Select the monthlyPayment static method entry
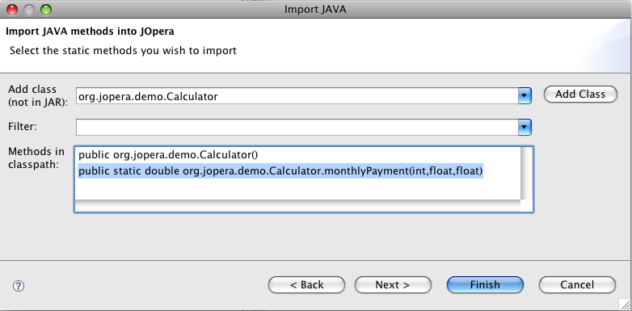 [280, 171]
